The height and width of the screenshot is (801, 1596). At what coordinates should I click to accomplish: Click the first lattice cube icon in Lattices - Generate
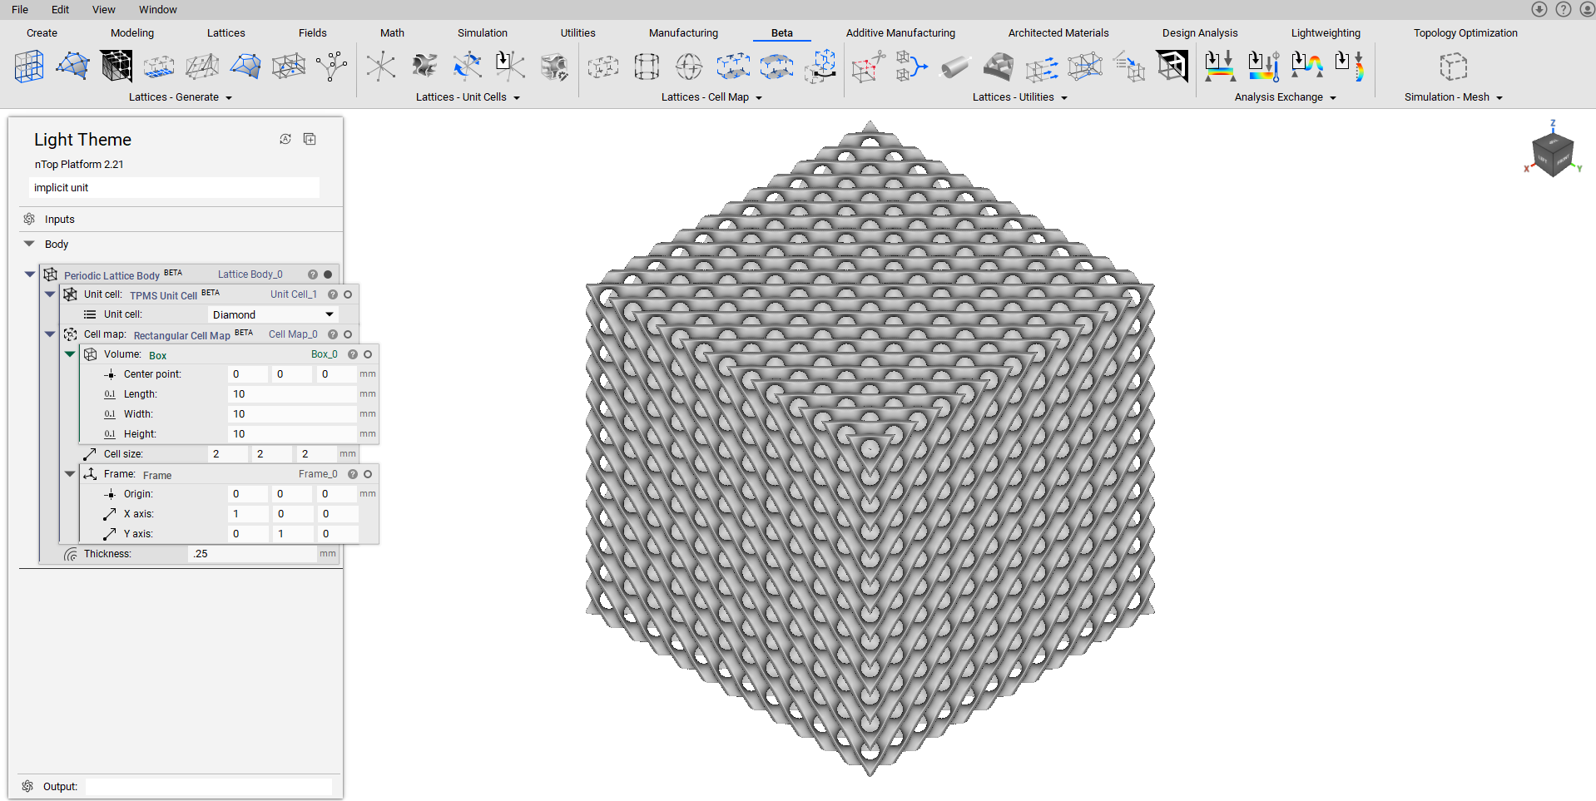(29, 67)
